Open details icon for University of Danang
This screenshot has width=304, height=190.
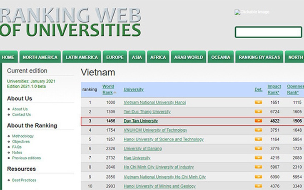click(x=258, y=148)
